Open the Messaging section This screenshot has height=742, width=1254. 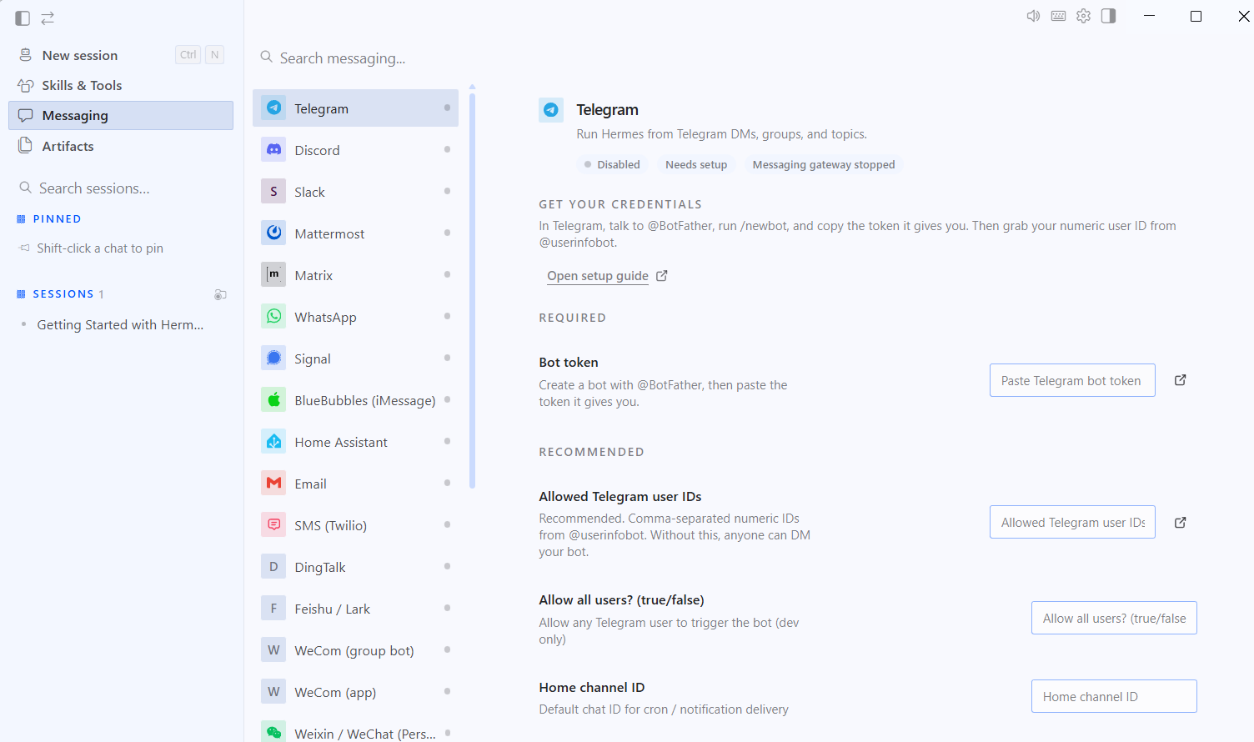click(121, 115)
